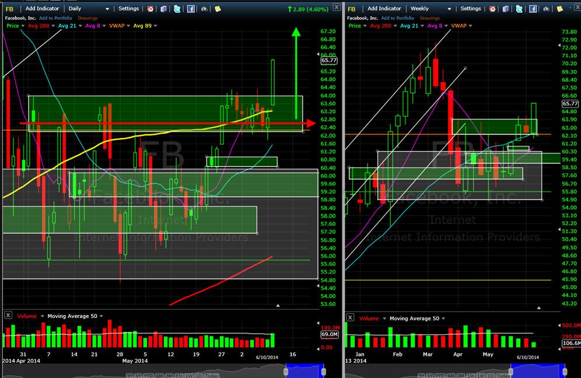Open Settings in Daily chart
Screen dimensions: 581x378
pyautogui.click(x=128, y=9)
